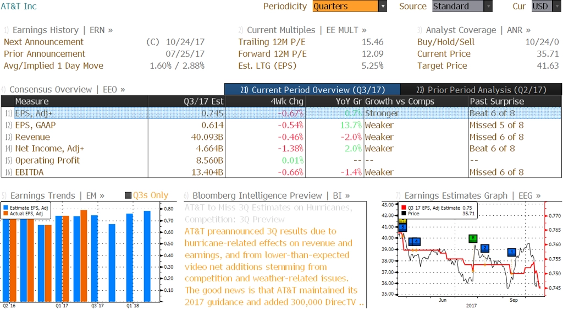
Task: Click the blue Estimate EPS, Adj legend swatch
Action: (5, 208)
